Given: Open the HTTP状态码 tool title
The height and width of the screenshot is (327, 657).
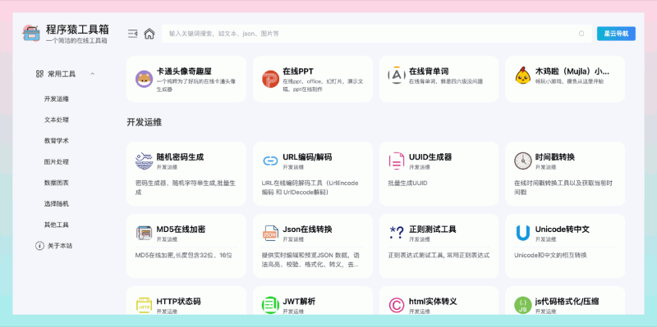Looking at the screenshot, I should [x=178, y=302].
